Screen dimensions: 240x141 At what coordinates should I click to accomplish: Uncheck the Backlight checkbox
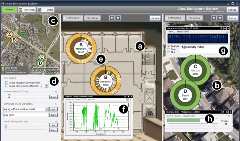(169, 46)
